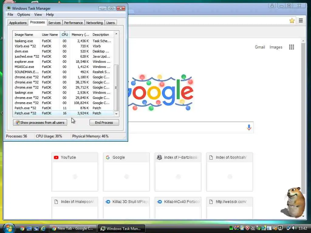This screenshot has height=233, width=311.
Task: Click the page icon on the websdr.com tile
Action: pyautogui.click(x=211, y=202)
